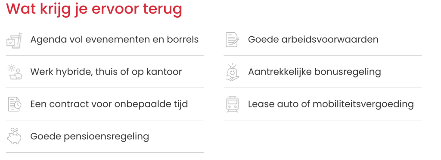Click the word 'mobiliteitsvergoeding'

point(363,104)
